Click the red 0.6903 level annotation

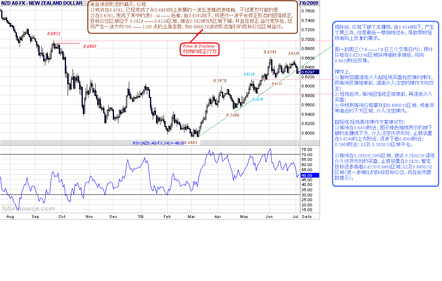(x=90, y=46)
